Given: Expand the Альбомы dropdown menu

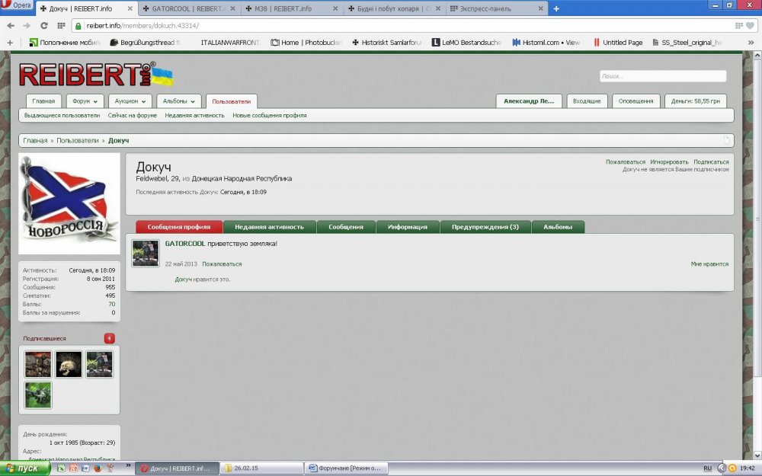Looking at the screenshot, I should [179, 101].
